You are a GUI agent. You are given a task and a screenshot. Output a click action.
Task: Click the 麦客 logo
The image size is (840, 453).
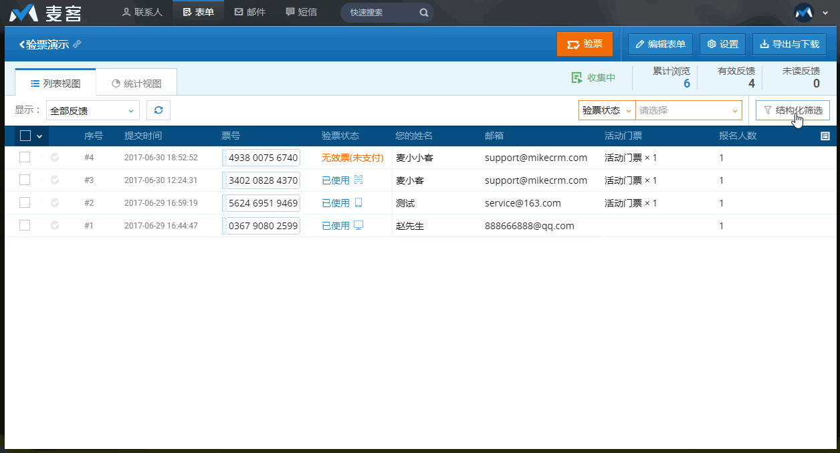(x=45, y=13)
